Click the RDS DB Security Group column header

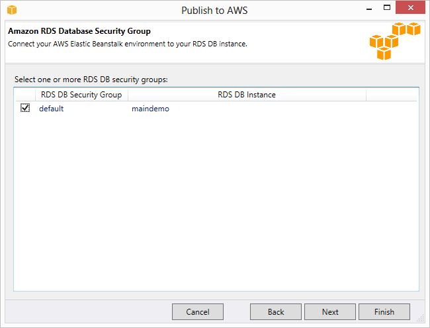click(x=81, y=95)
